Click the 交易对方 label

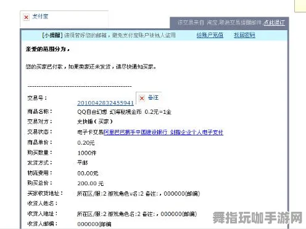[40, 121]
